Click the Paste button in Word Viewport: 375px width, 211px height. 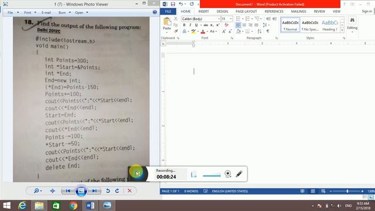tap(167, 23)
